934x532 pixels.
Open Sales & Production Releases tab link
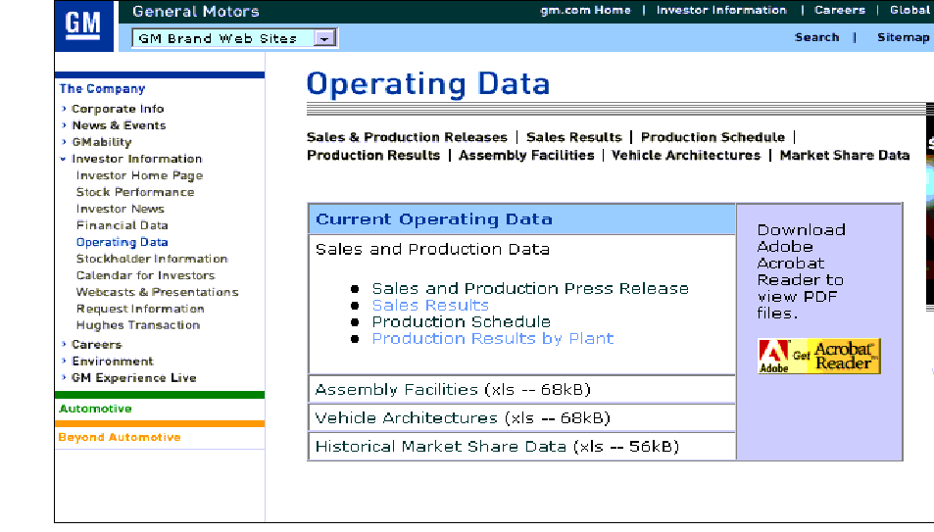[407, 137]
